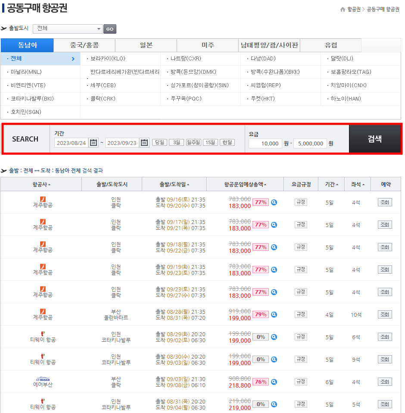Switch to the 일본 tab
The image size is (405, 413).
coord(146,45)
